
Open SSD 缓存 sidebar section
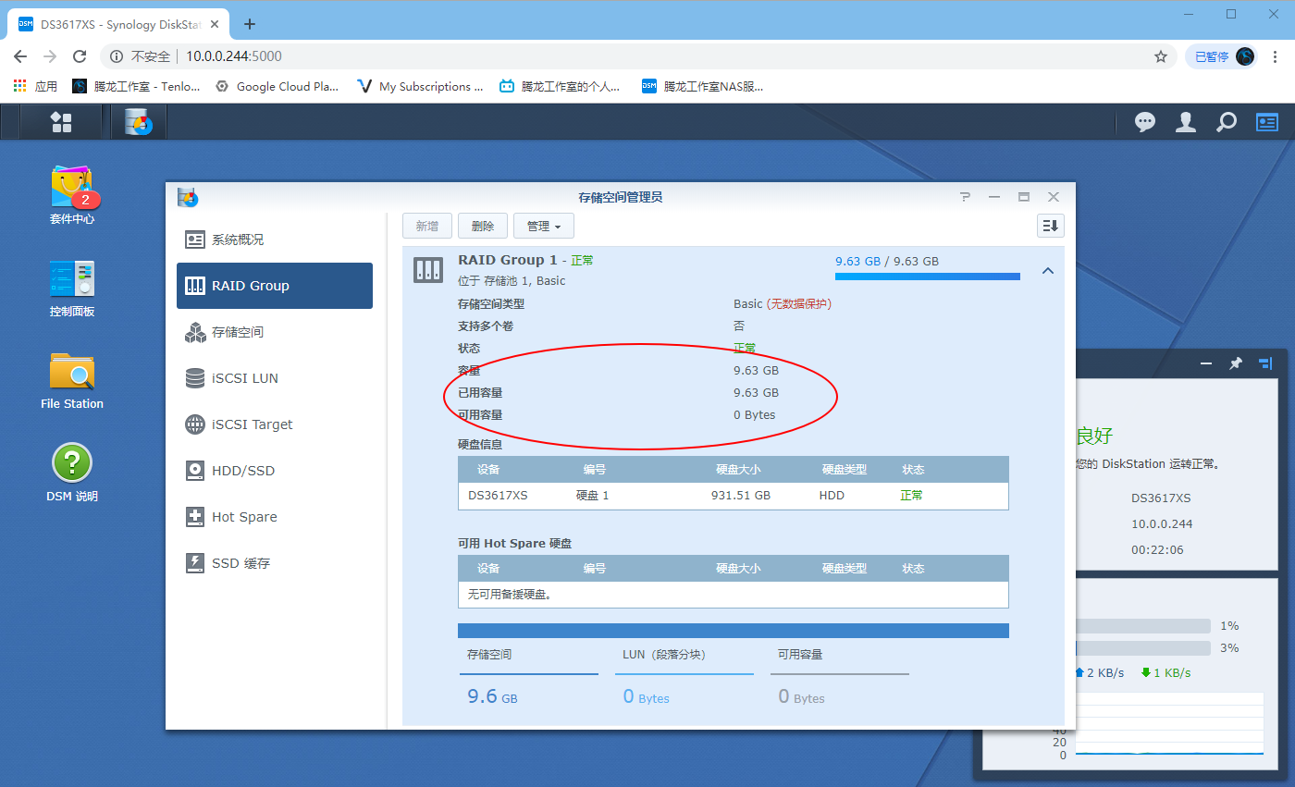coord(275,563)
